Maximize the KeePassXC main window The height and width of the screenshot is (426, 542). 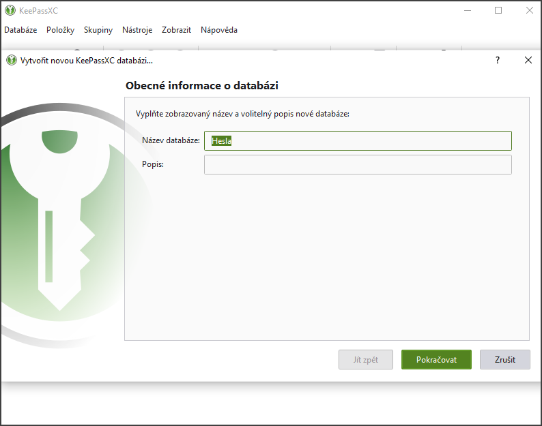click(x=498, y=10)
